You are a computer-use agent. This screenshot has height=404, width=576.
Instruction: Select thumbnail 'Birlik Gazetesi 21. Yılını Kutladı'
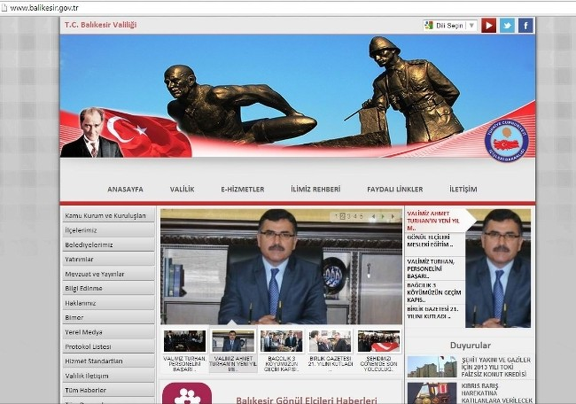329,350
